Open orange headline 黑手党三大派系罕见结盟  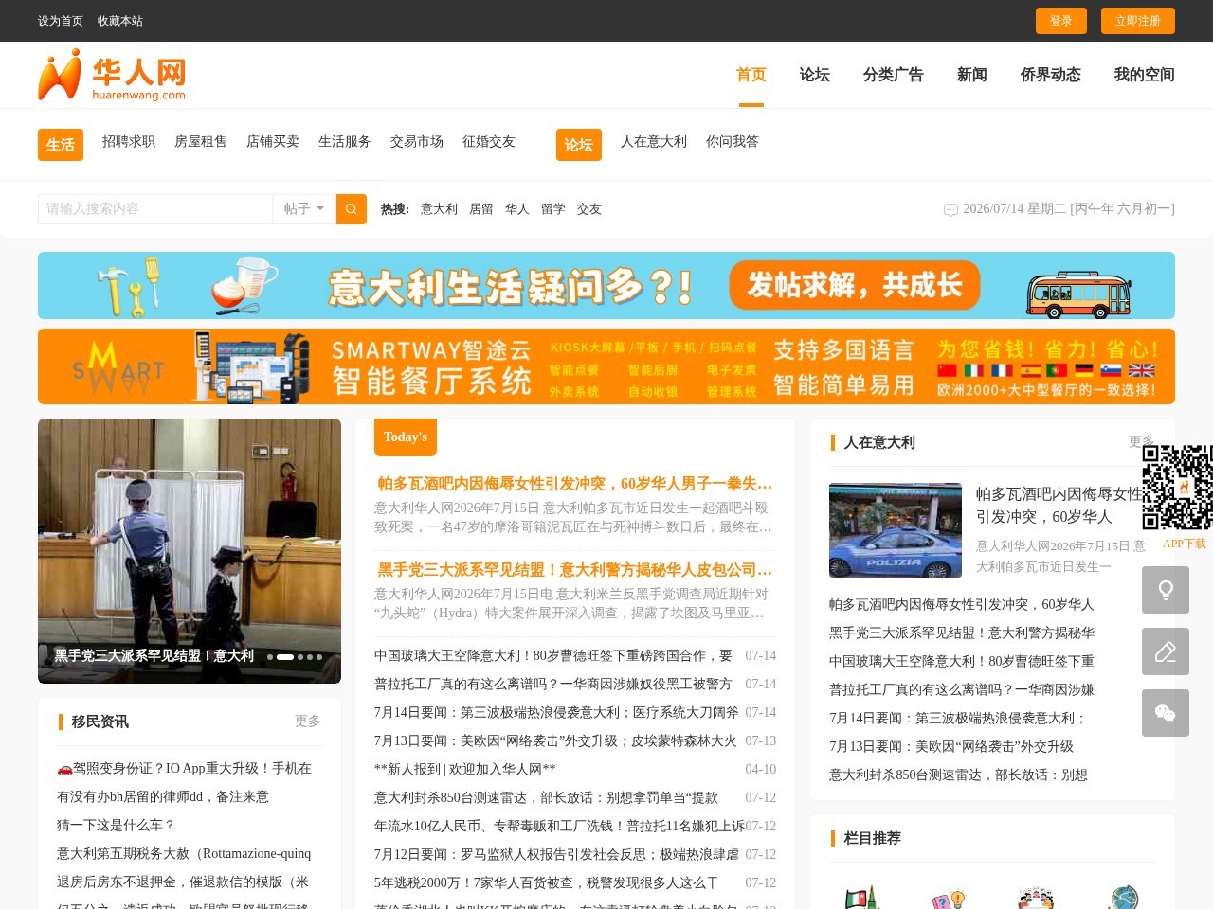[x=575, y=570]
